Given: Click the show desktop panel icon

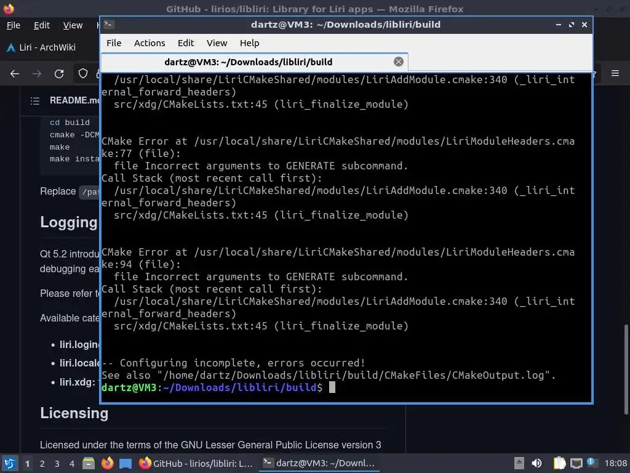Looking at the screenshot, I should (126, 463).
